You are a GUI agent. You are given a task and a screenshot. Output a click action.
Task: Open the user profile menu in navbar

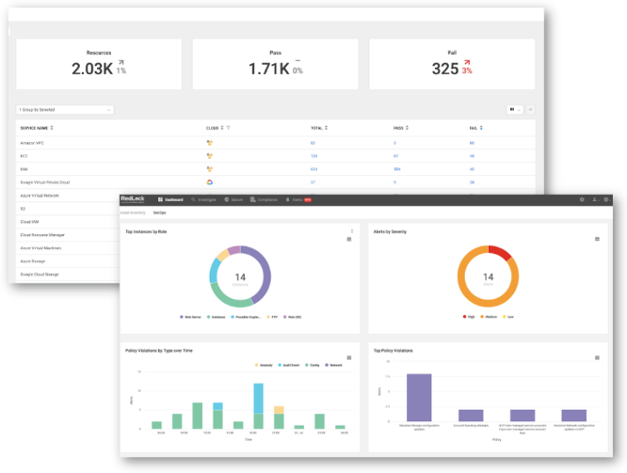click(x=595, y=199)
